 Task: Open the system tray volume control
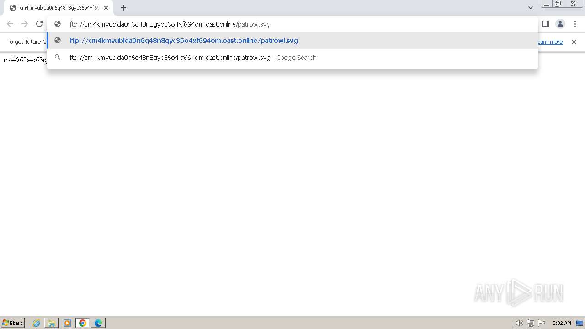[x=519, y=323]
